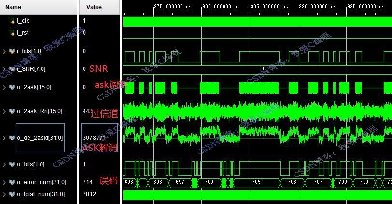The height and width of the screenshot is (204, 392).
Task: Expand the o_bits[1:0] bus
Action: pos(4,164)
